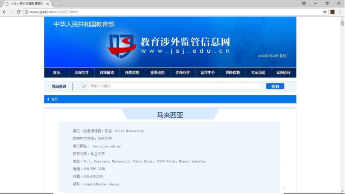
Task: Click the phone number 606-850 2338
Action: coord(94,169)
